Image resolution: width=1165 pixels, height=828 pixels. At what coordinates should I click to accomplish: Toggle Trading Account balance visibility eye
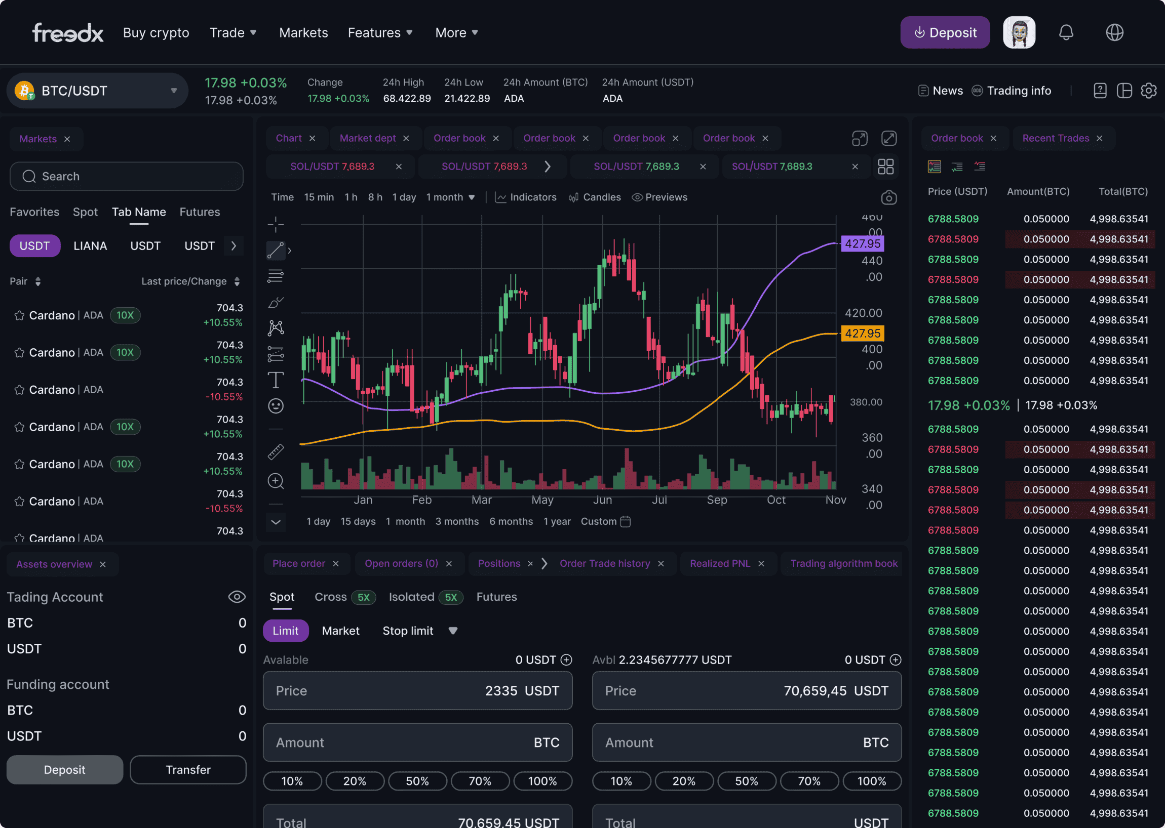pyautogui.click(x=237, y=597)
